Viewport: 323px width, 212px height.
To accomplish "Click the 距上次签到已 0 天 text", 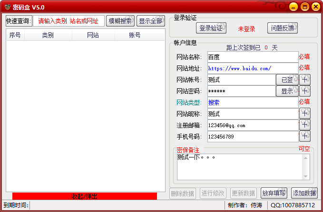I will pos(252,47).
